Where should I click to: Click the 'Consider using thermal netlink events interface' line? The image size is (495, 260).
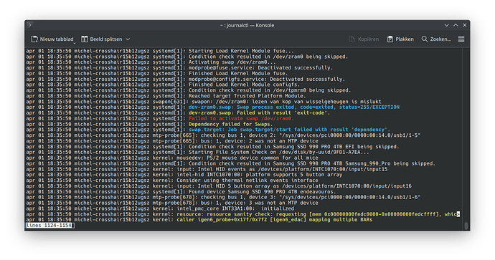(x=172, y=180)
